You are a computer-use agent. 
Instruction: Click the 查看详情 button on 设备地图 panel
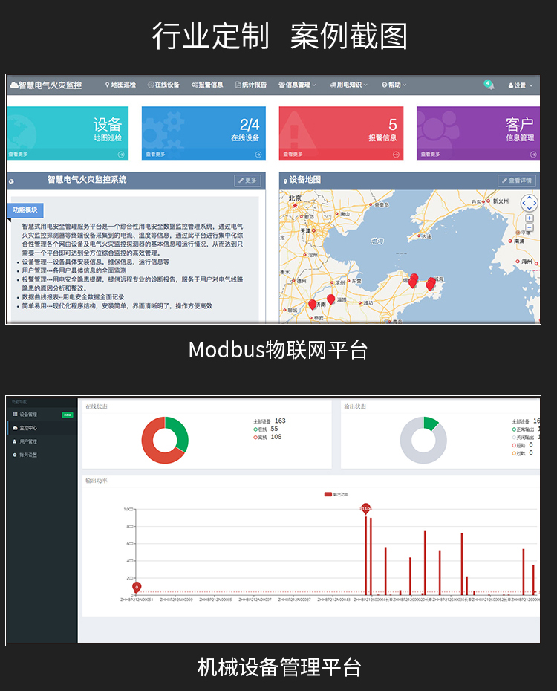517,181
